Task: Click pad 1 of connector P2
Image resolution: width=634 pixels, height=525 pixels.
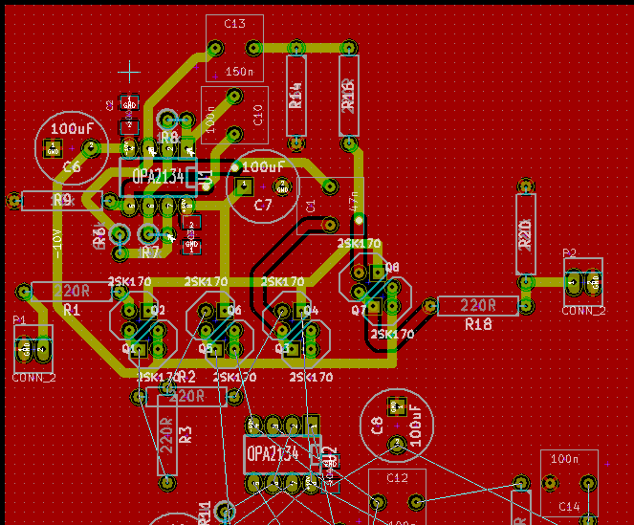Action: pyautogui.click(x=574, y=282)
